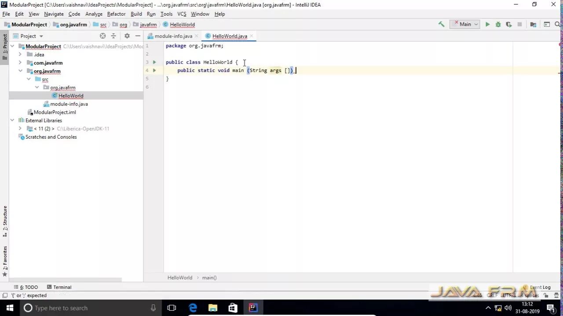Collapse the org.javafrm package under src

pos(37,87)
